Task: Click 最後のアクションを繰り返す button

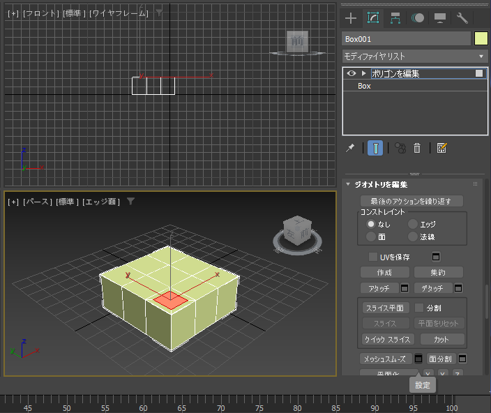Action: (x=411, y=201)
